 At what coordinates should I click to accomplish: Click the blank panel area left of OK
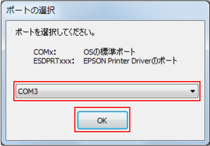(40, 120)
